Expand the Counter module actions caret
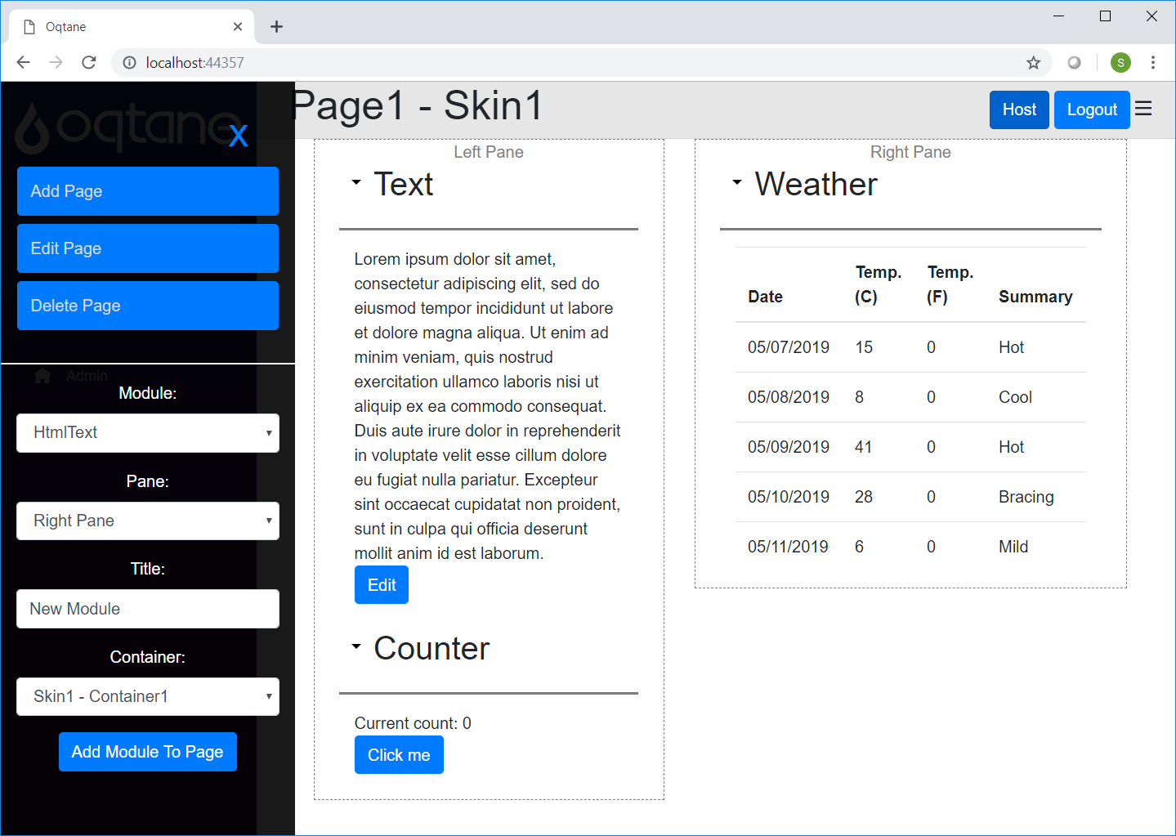 click(x=356, y=646)
